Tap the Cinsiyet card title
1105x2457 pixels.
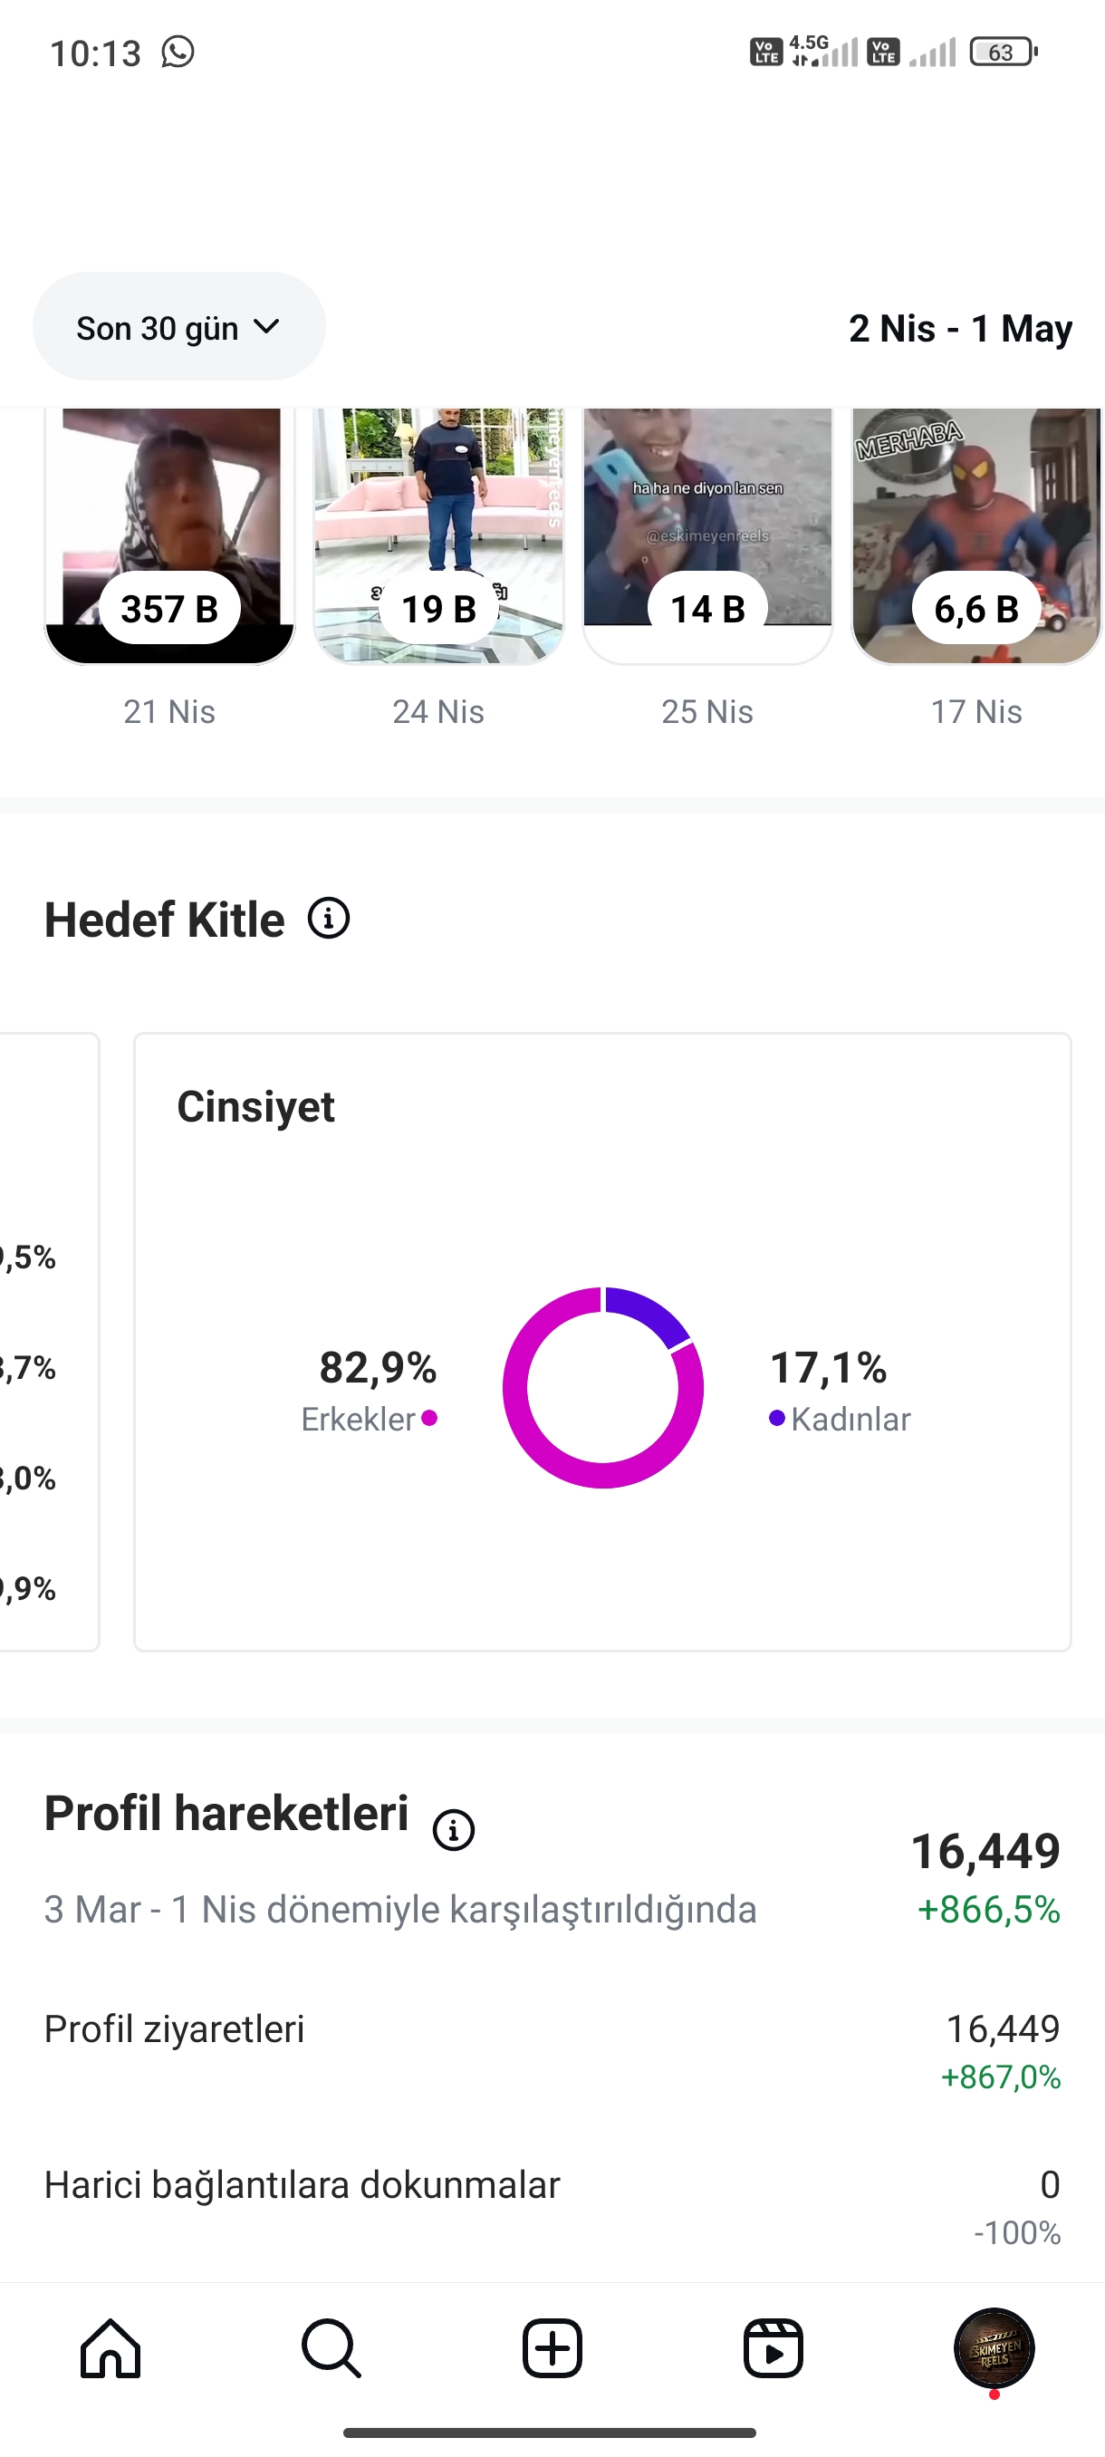tap(255, 1106)
